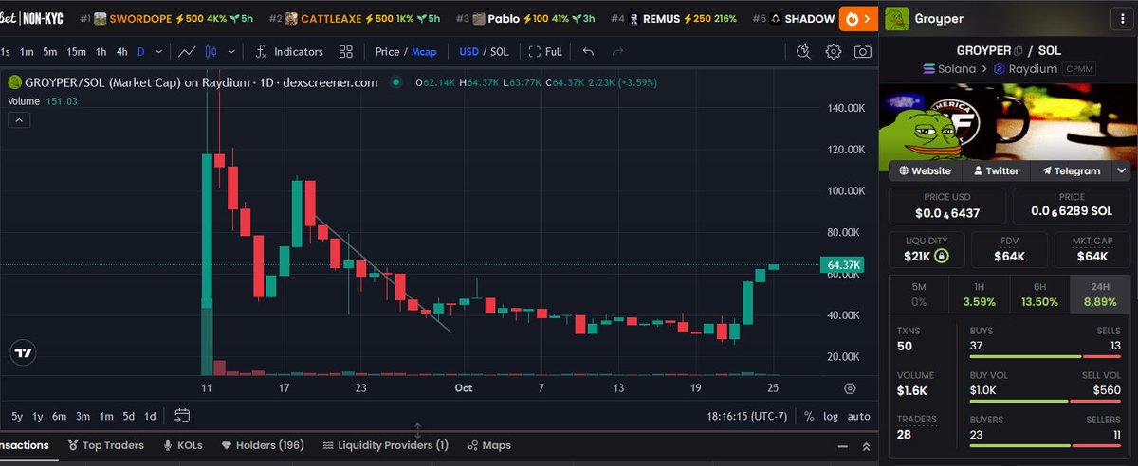
Task: Open the timezone selector 18:16:15 (UTC-7)
Action: click(747, 416)
